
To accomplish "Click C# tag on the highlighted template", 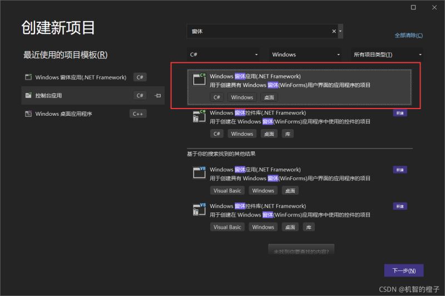I will [217, 97].
